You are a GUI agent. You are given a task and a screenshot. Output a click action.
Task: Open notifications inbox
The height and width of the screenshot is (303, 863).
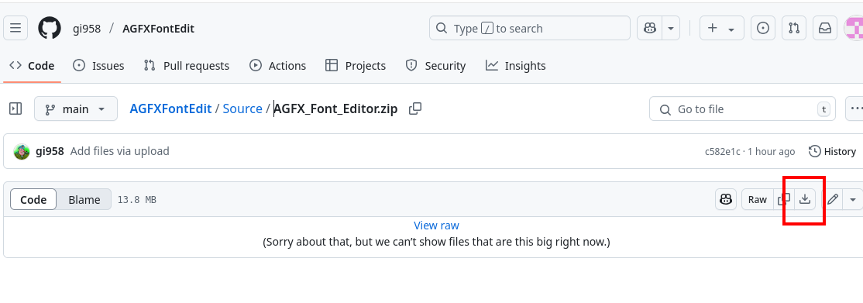(824, 28)
